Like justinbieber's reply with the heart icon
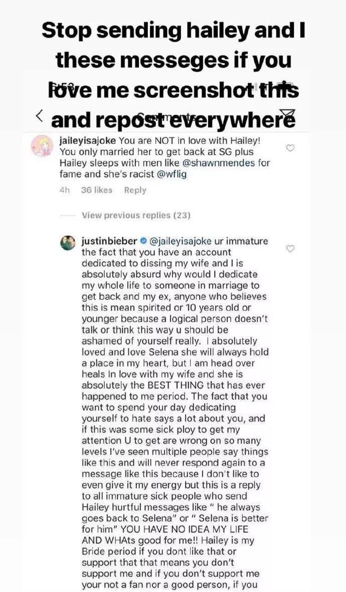The width and height of the screenshot is (346, 592). pyautogui.click(x=289, y=248)
